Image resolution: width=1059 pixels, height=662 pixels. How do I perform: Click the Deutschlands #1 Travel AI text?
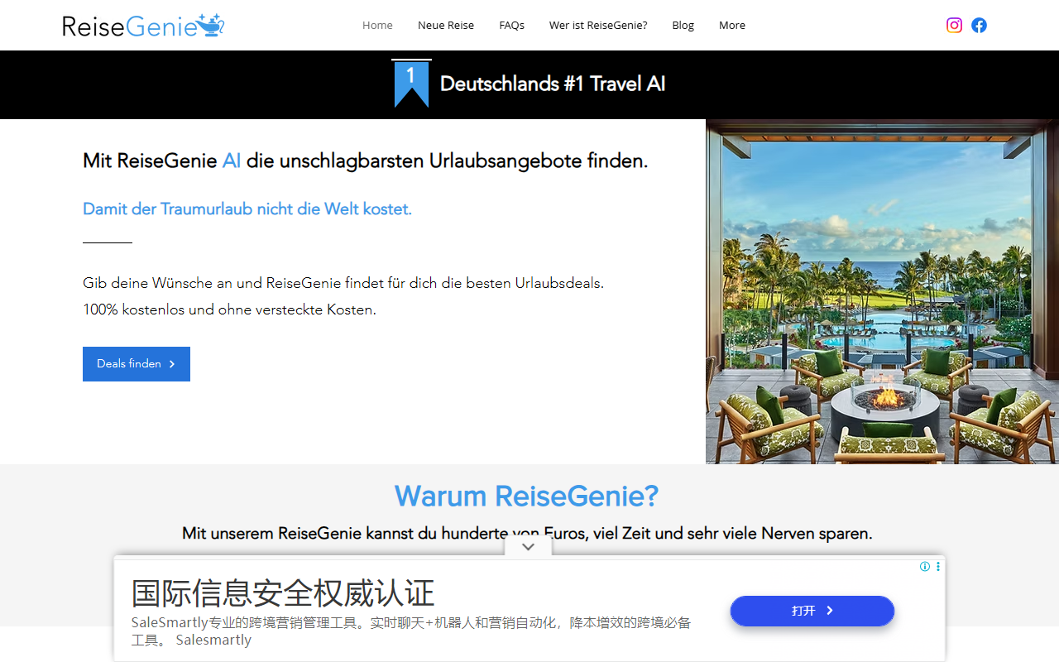click(x=553, y=84)
